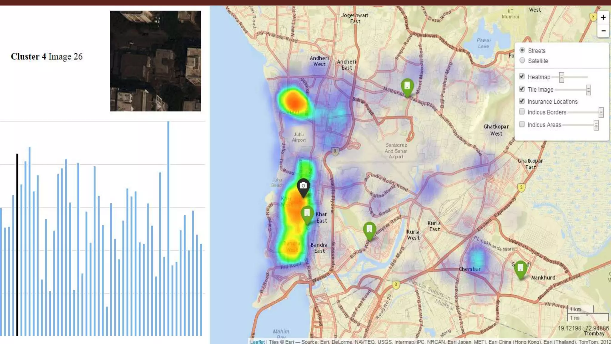This screenshot has height=344, width=611.
Task: Click the black highlighted bar in the chart
Action: pos(17,245)
